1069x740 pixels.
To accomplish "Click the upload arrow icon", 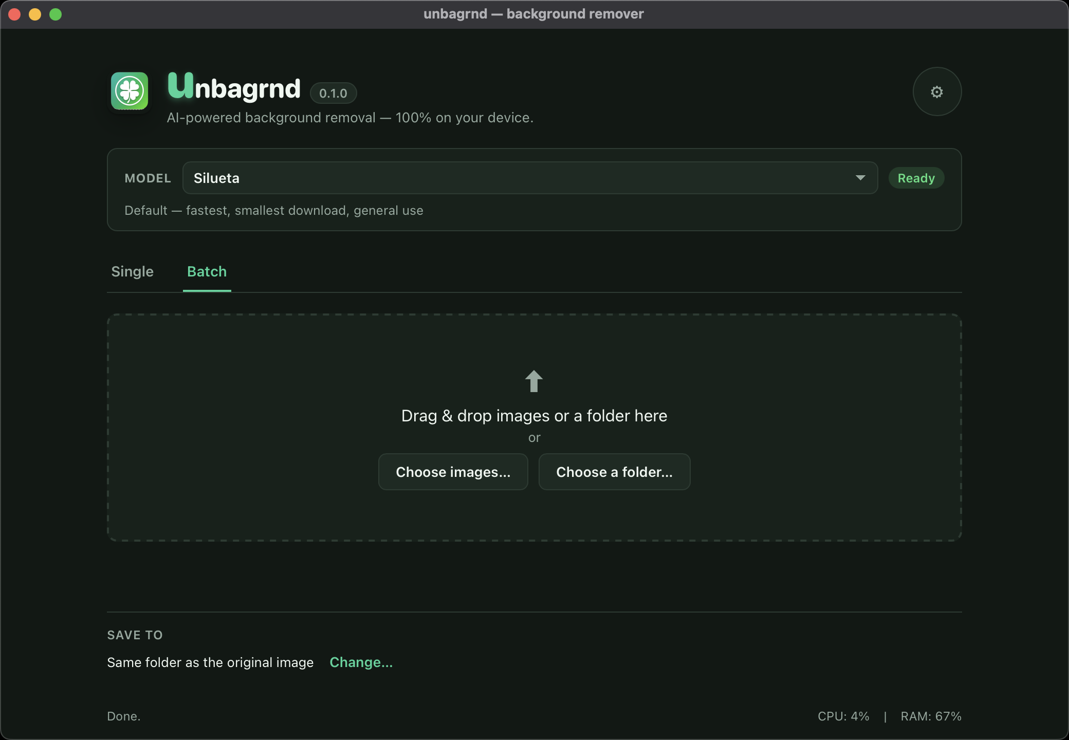I will click(x=534, y=381).
